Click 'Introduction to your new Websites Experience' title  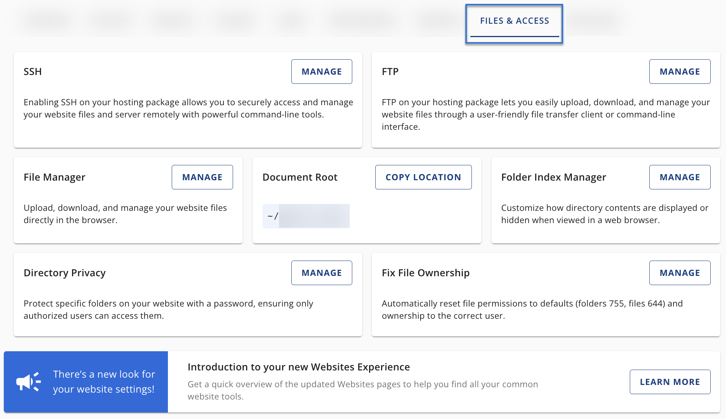pos(299,367)
